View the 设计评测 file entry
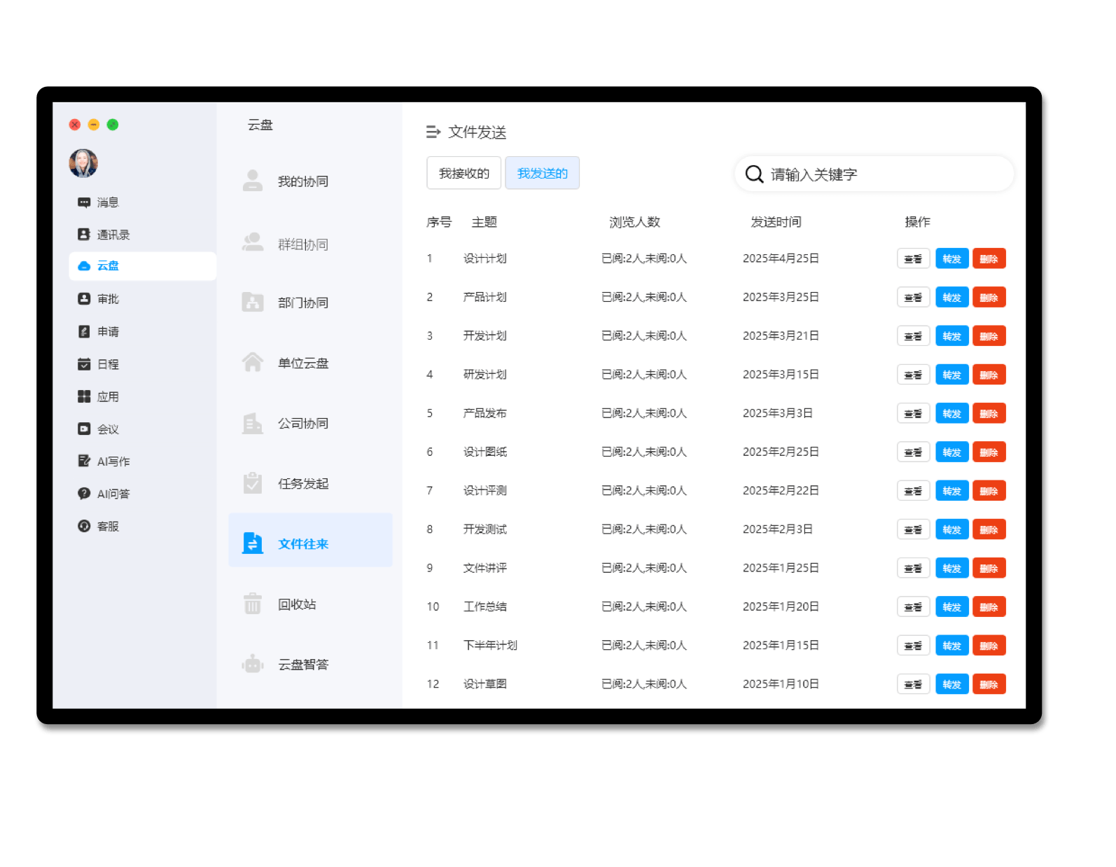This screenshot has height=867, width=1116. (914, 490)
